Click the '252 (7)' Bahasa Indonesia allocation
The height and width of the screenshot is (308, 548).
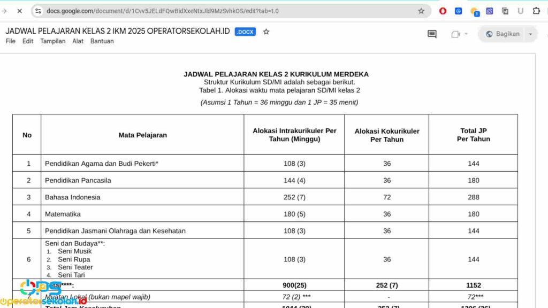(295, 197)
